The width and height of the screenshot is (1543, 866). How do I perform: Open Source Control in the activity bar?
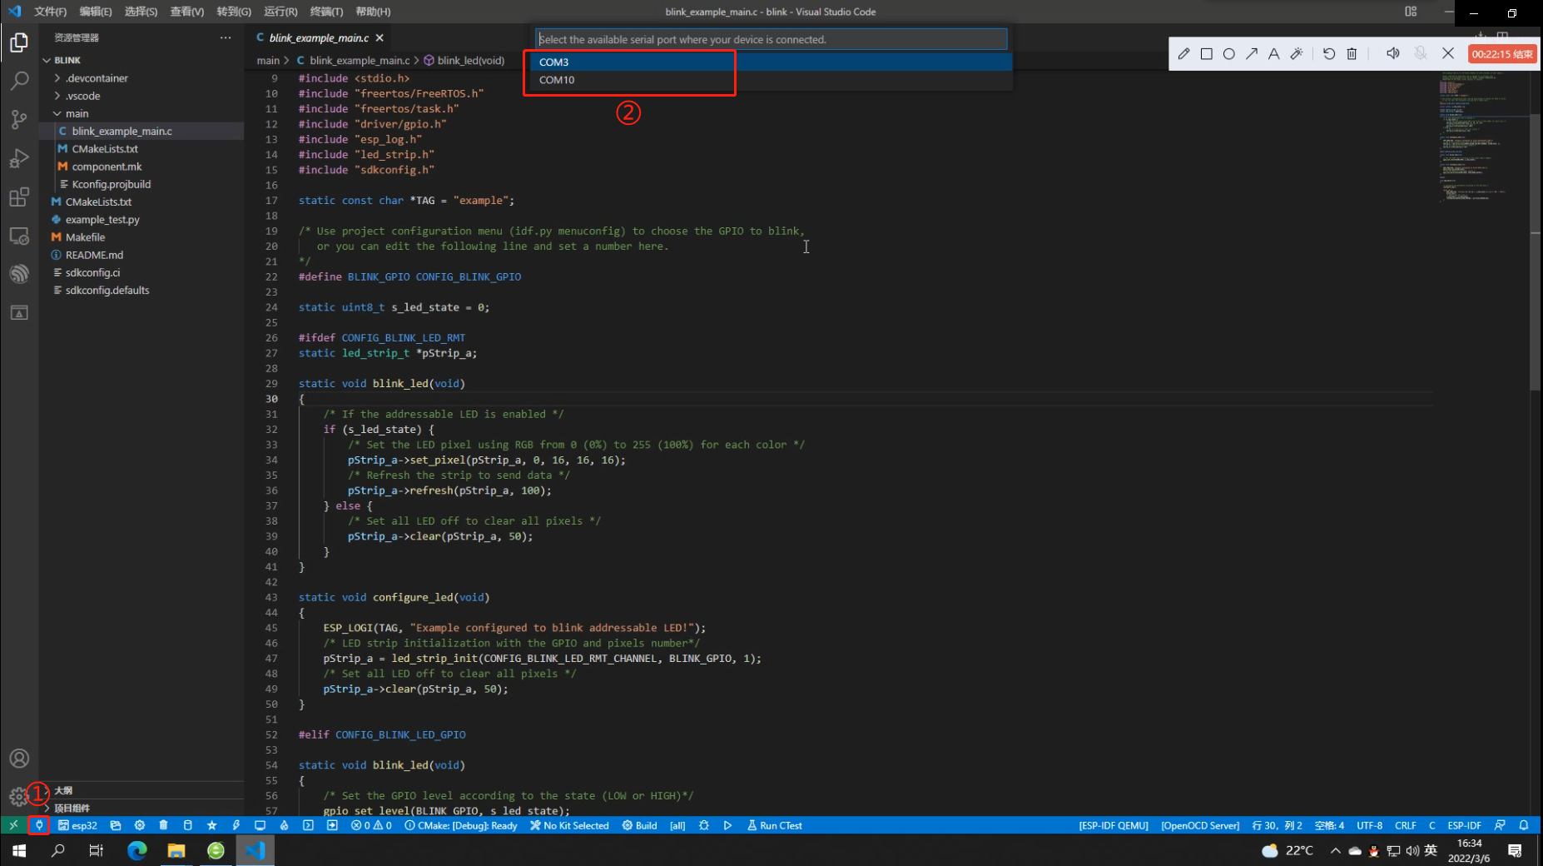(19, 119)
